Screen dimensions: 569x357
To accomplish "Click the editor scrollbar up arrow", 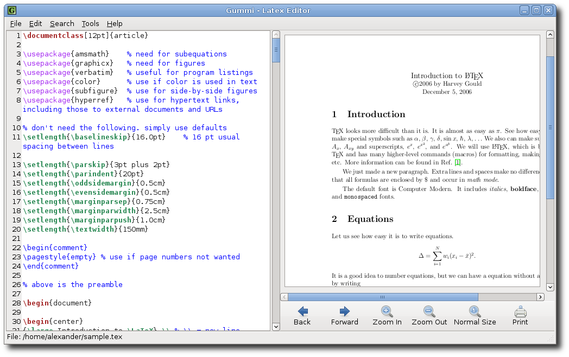I will coord(276,35).
